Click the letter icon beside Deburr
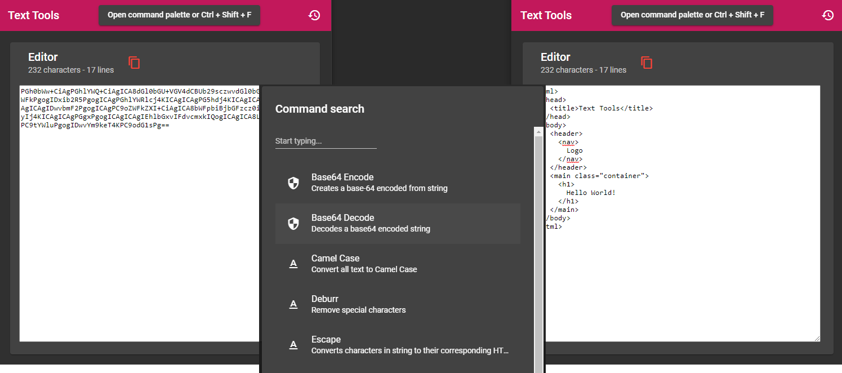The width and height of the screenshot is (842, 373). pyautogui.click(x=293, y=304)
